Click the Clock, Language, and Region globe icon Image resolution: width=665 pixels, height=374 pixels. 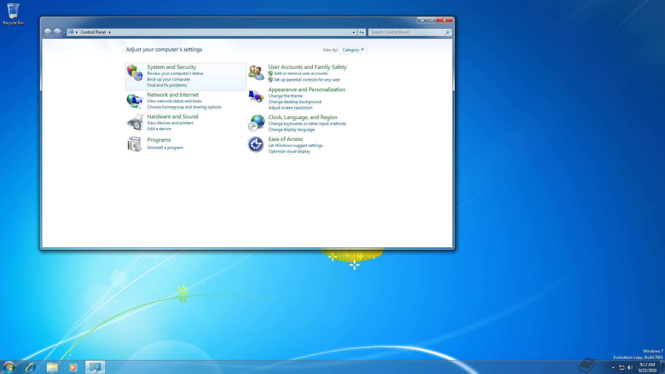pyautogui.click(x=256, y=123)
